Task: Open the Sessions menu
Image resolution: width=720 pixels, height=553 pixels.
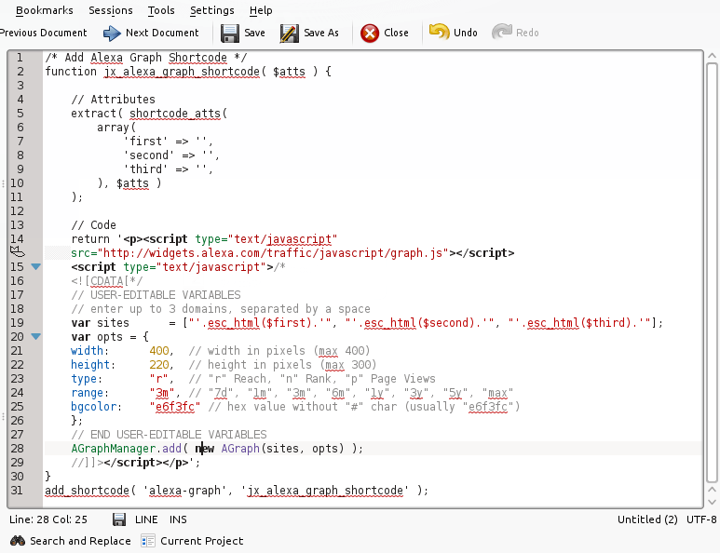Action: point(110,10)
